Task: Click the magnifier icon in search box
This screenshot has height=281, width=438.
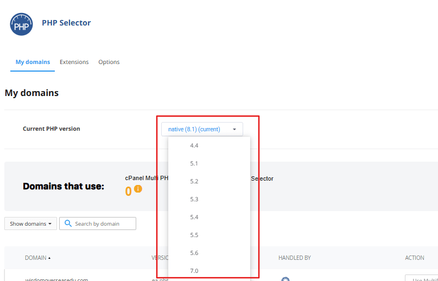Action: [68, 223]
